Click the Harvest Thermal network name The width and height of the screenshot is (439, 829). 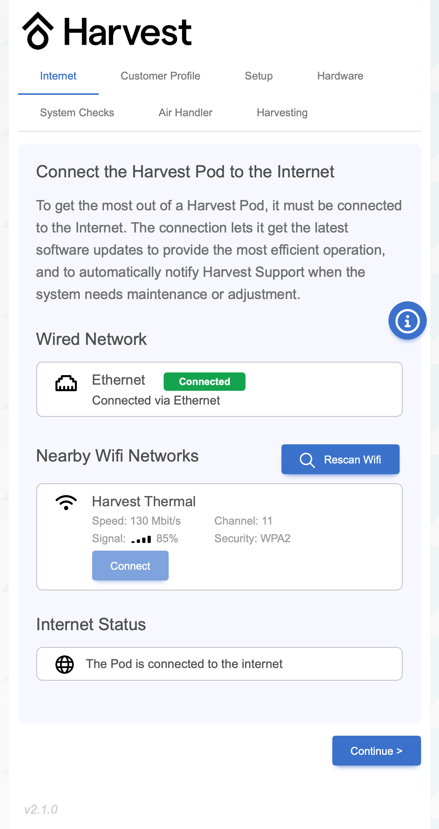pos(144,501)
